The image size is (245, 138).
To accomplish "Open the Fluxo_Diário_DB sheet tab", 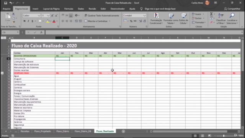I will (83, 131).
